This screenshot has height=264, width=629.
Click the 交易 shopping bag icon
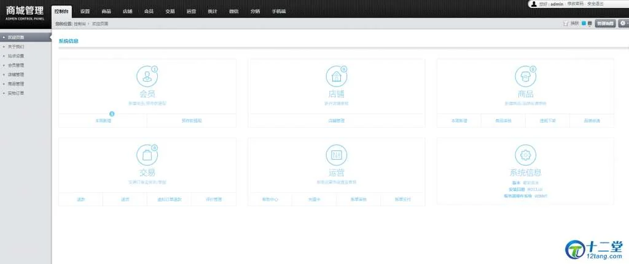[x=147, y=155]
